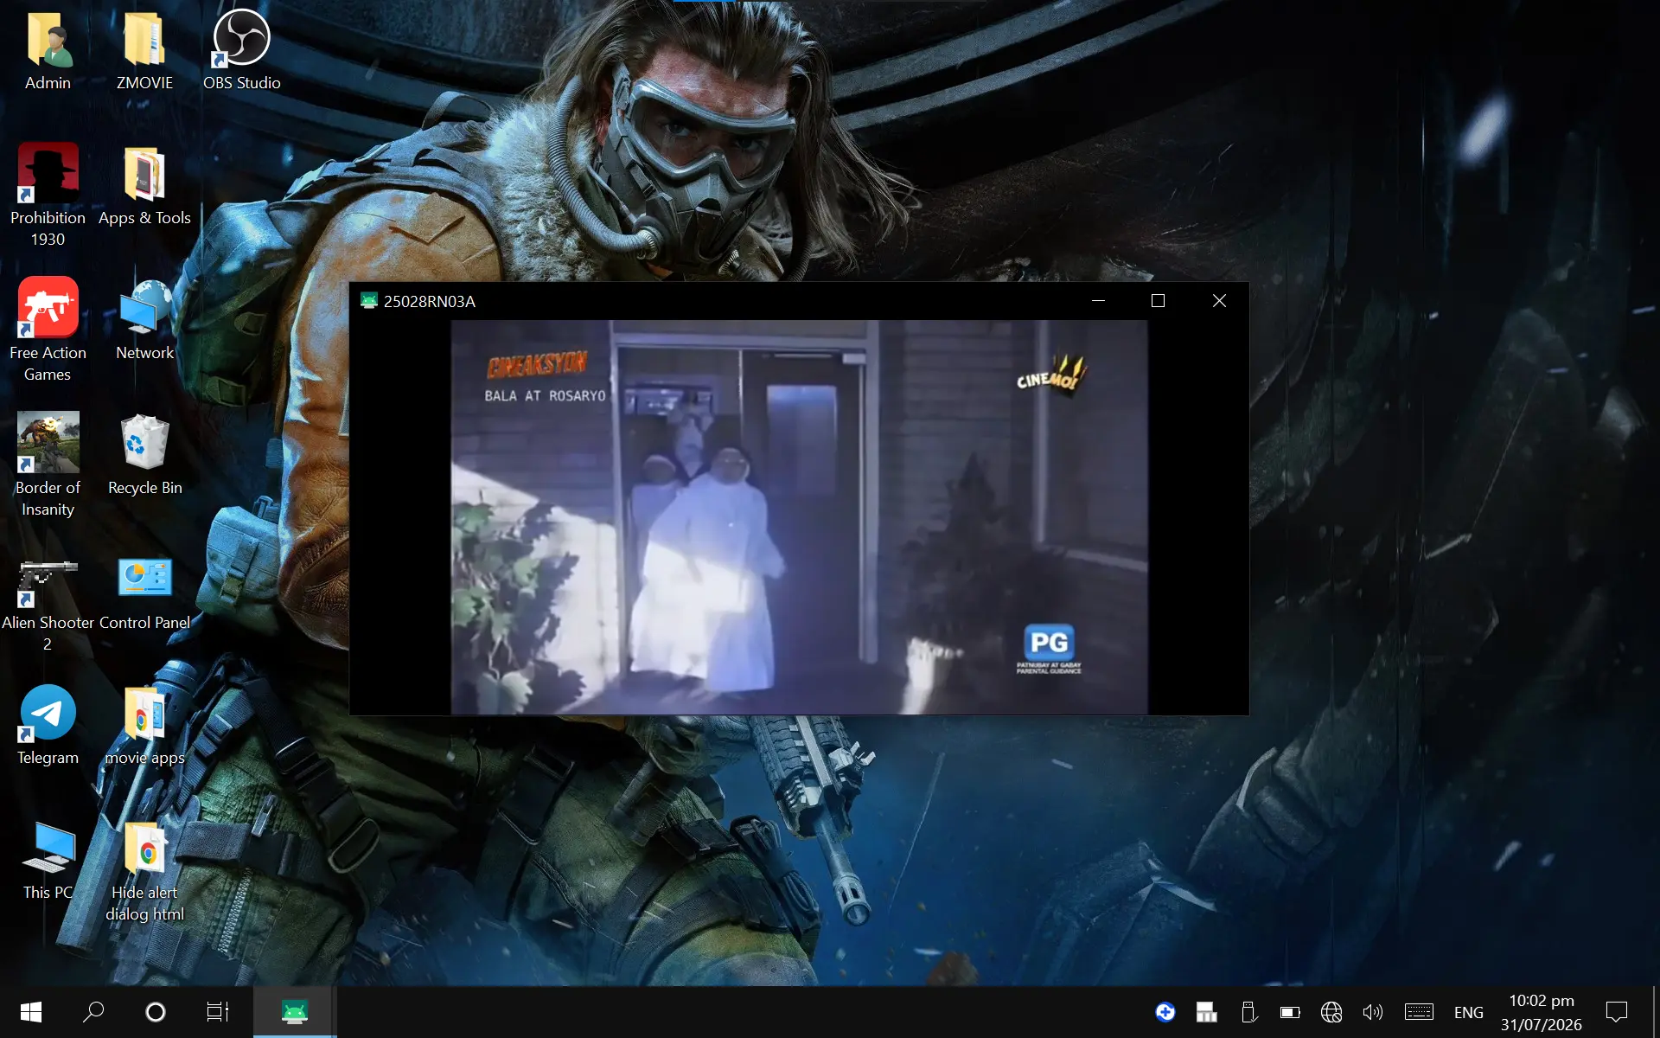Screen dimensions: 1660x1038
Task: Launch Prohibition 1930 game shortcut
Action: click(x=48, y=195)
